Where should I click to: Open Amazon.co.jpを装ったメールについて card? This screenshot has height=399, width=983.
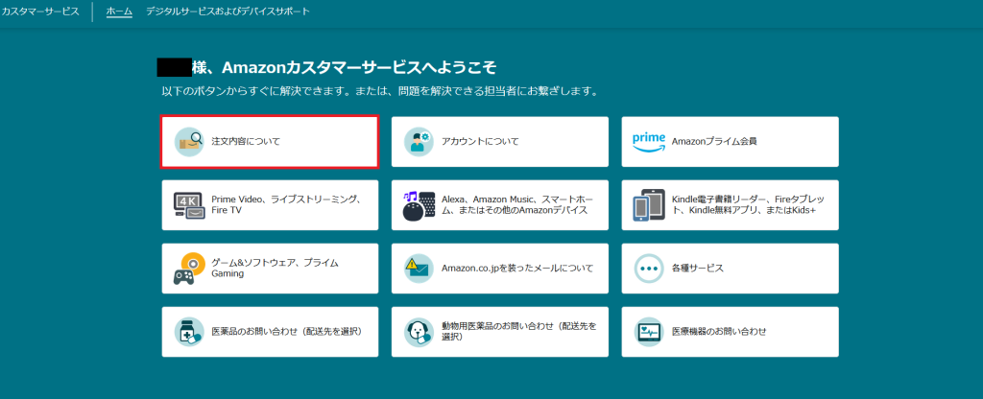tap(499, 269)
